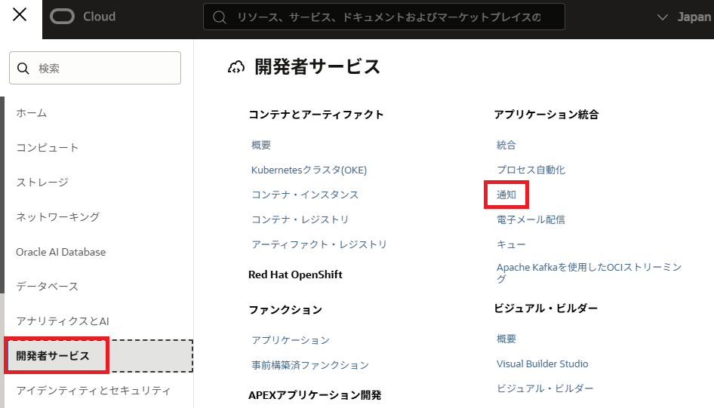714x408 pixels.
Task: Open the 通知 link
Action: point(506,195)
